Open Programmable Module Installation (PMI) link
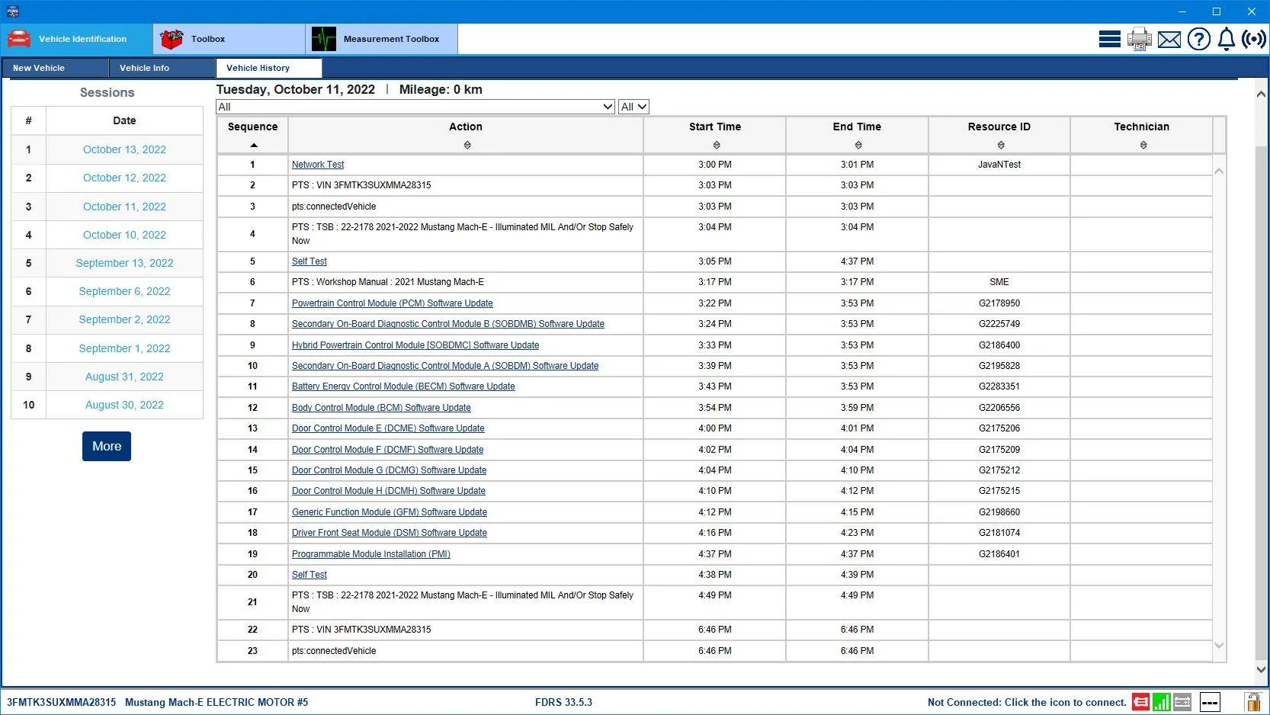The height and width of the screenshot is (715, 1270). [371, 554]
